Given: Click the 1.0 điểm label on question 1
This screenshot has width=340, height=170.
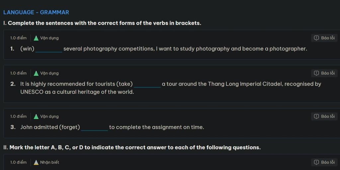Looking at the screenshot, I should pos(18,38).
